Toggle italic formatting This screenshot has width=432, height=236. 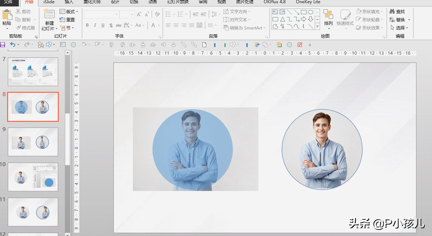(x=95, y=25)
